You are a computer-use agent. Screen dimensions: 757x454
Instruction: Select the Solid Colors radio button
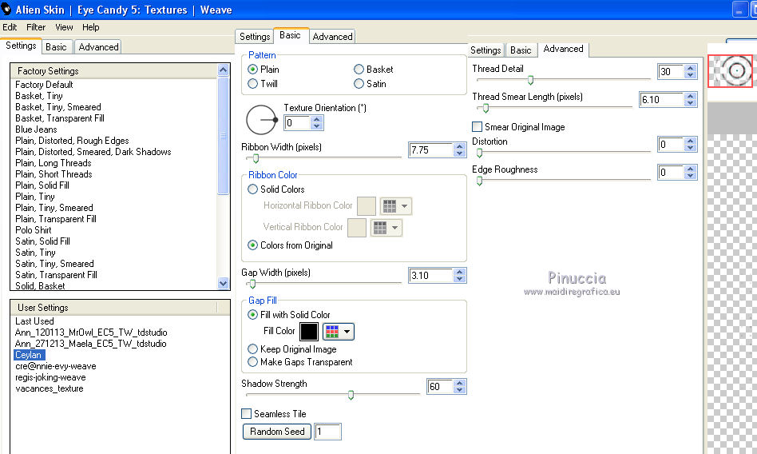253,189
